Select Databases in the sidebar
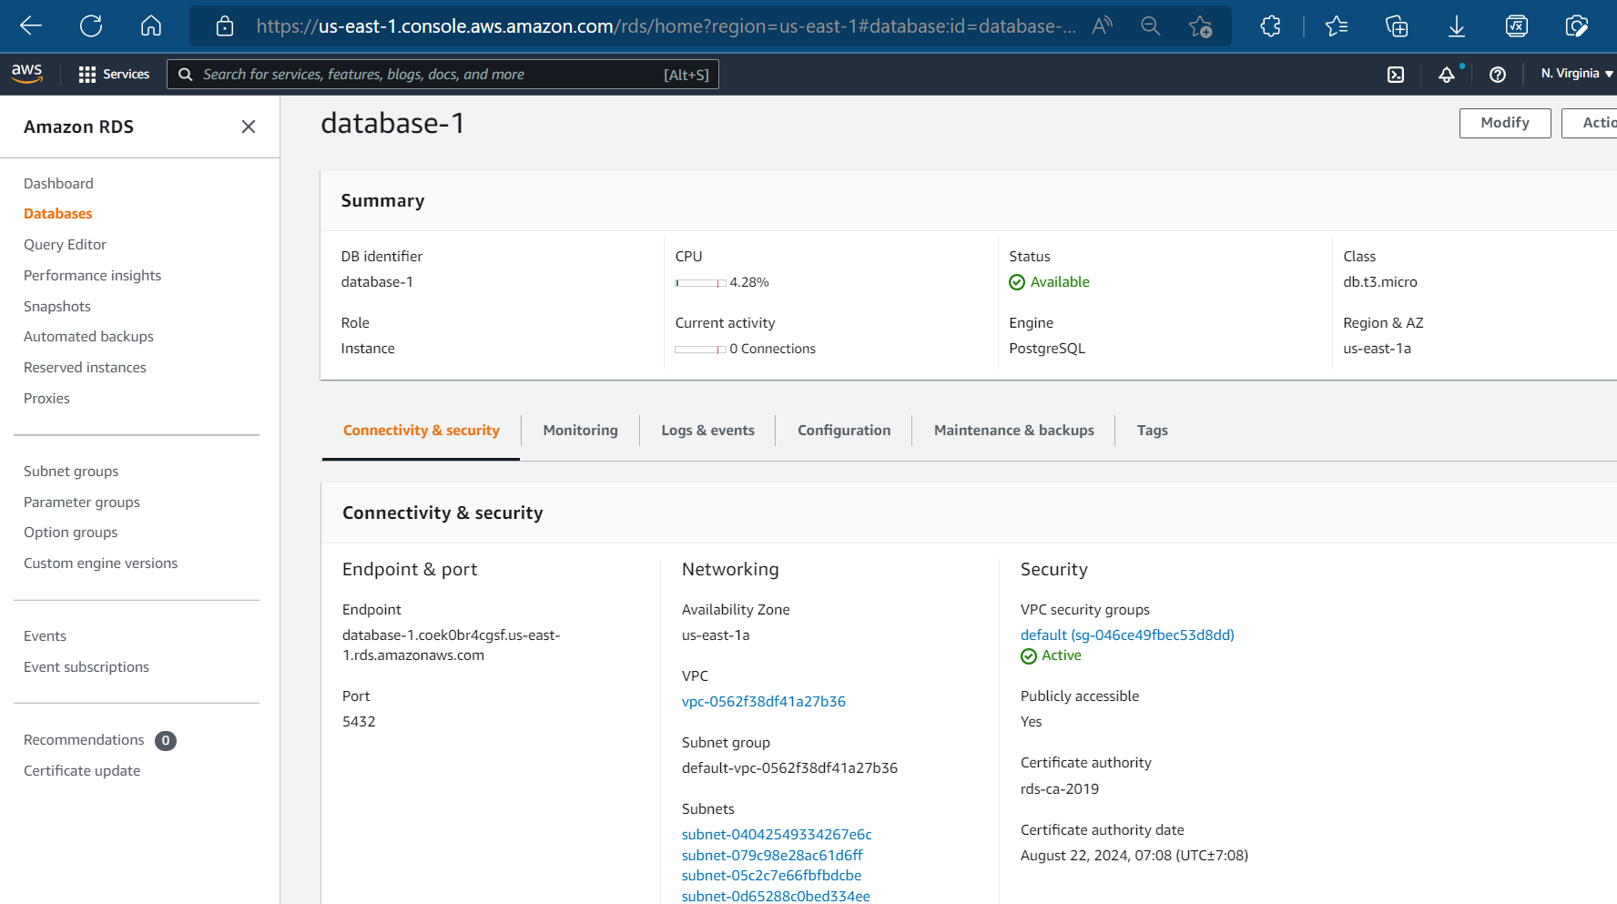This screenshot has width=1617, height=904. [x=58, y=214]
